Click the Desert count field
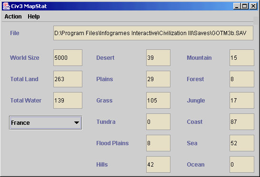Image resolution: width=260 pixels, height=177 pixels. 158,58
